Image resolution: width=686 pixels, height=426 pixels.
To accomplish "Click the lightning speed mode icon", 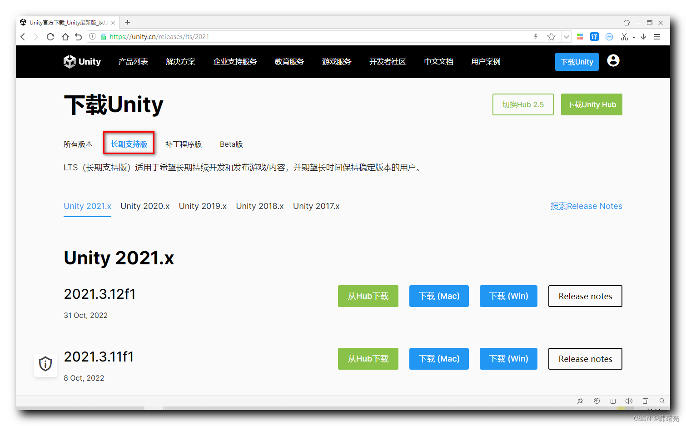I will 536,36.
